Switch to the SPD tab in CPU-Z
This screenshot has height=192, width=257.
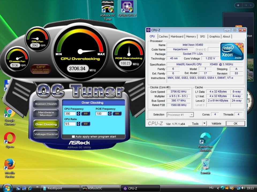[x=202, y=37]
